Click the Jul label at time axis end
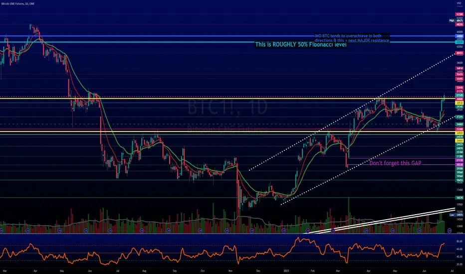This screenshot has width=465, height=274. (x=452, y=271)
